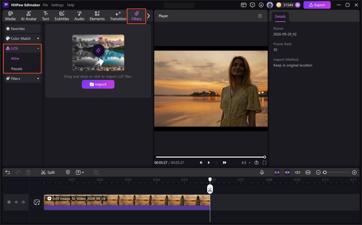Redo the last action
Viewport: 362px width, 225px height.
click(x=18, y=172)
